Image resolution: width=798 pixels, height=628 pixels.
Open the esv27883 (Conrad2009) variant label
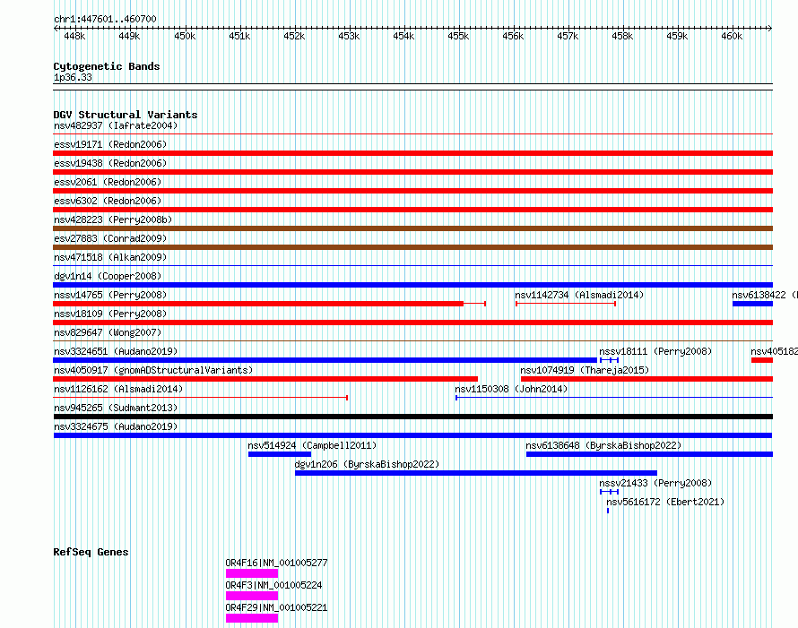click(110, 238)
